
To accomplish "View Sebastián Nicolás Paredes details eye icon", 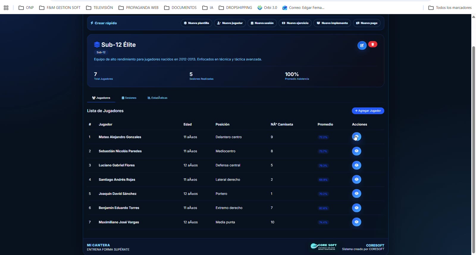I will point(356,151).
